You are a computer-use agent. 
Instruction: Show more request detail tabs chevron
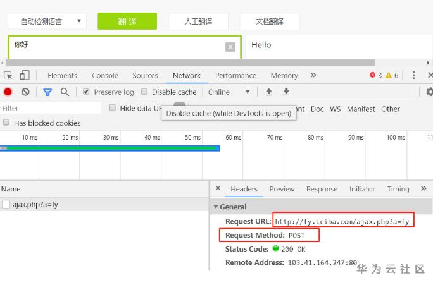tap(424, 188)
